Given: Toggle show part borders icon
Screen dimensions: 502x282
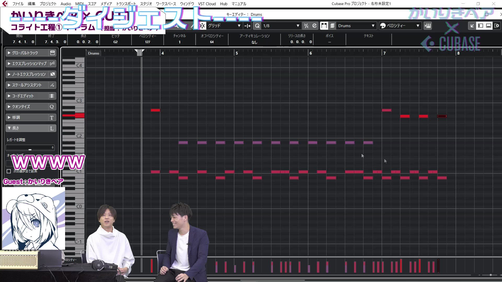Looking at the screenshot, I should pyautogui.click(x=324, y=26).
